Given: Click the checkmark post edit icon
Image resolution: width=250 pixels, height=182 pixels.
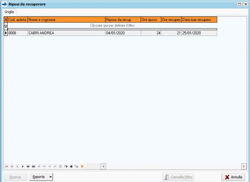Looking at the screenshot, I should pos(55,166).
